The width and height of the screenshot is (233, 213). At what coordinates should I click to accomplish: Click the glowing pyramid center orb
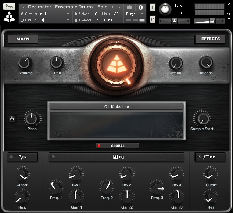pyautogui.click(x=116, y=64)
